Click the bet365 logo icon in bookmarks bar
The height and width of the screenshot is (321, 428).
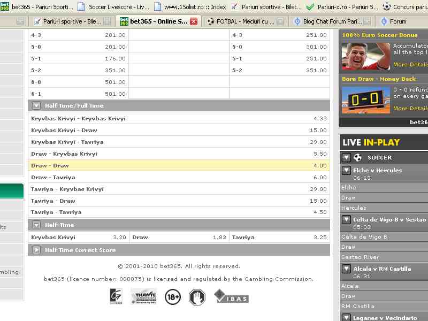coord(5,6)
